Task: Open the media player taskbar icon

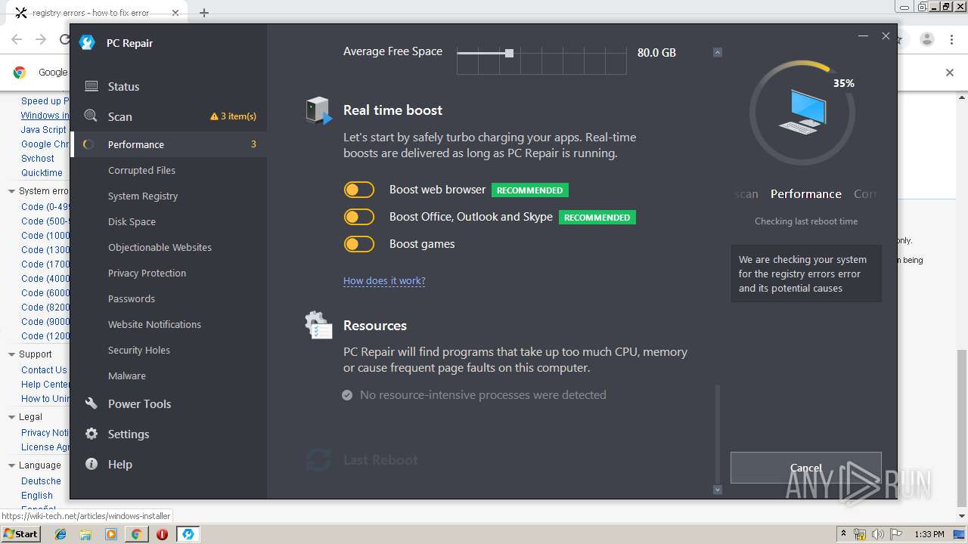Action: [x=111, y=534]
